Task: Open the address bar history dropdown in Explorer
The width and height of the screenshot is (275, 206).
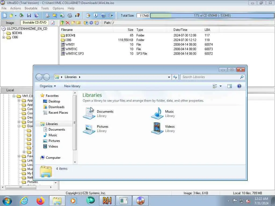Action: (x=169, y=77)
